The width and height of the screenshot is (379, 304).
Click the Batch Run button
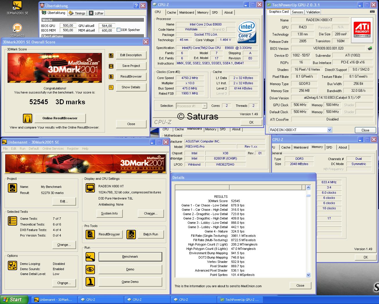(x=151, y=234)
